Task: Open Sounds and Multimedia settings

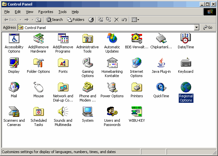Action: 63,112
